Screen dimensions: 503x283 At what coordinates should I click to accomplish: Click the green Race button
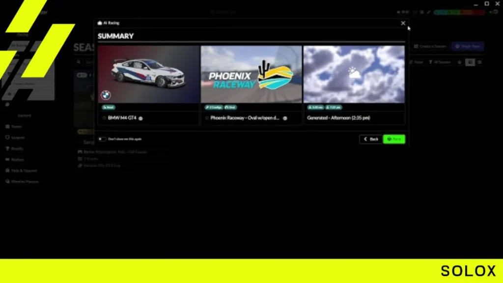394,139
